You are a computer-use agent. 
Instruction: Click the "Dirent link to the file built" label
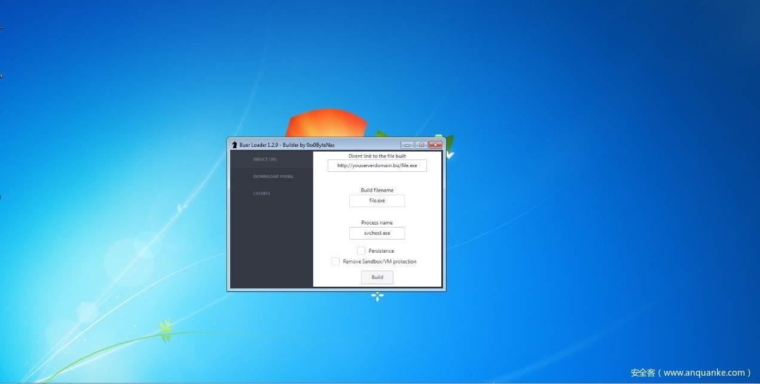tap(377, 156)
